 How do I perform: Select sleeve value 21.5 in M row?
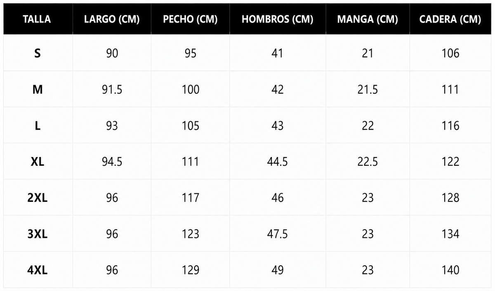(368, 89)
